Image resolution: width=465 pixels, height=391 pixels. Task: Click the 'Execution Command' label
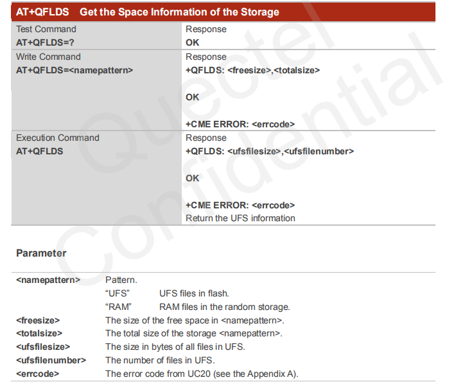(x=57, y=138)
